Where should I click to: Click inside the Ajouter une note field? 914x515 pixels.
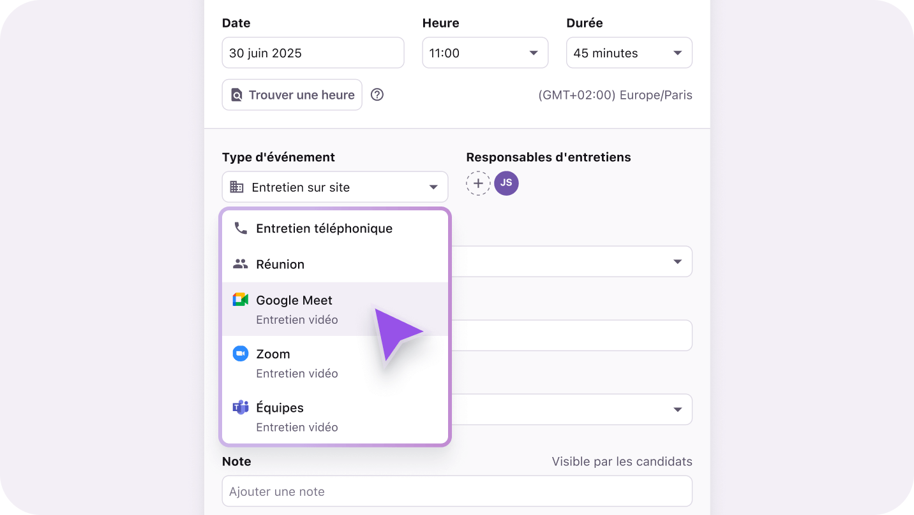[x=457, y=491]
